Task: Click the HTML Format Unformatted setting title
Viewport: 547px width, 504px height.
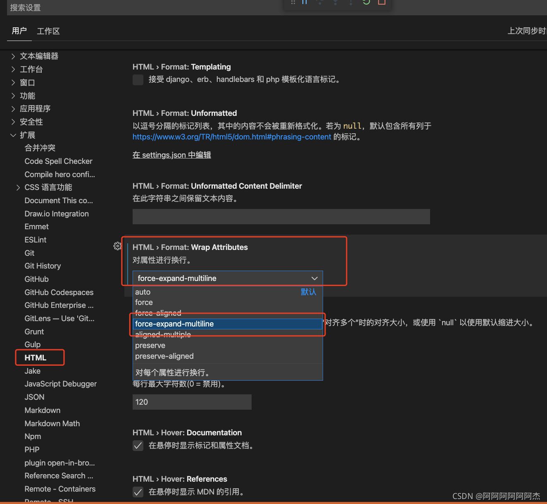Action: click(185, 113)
